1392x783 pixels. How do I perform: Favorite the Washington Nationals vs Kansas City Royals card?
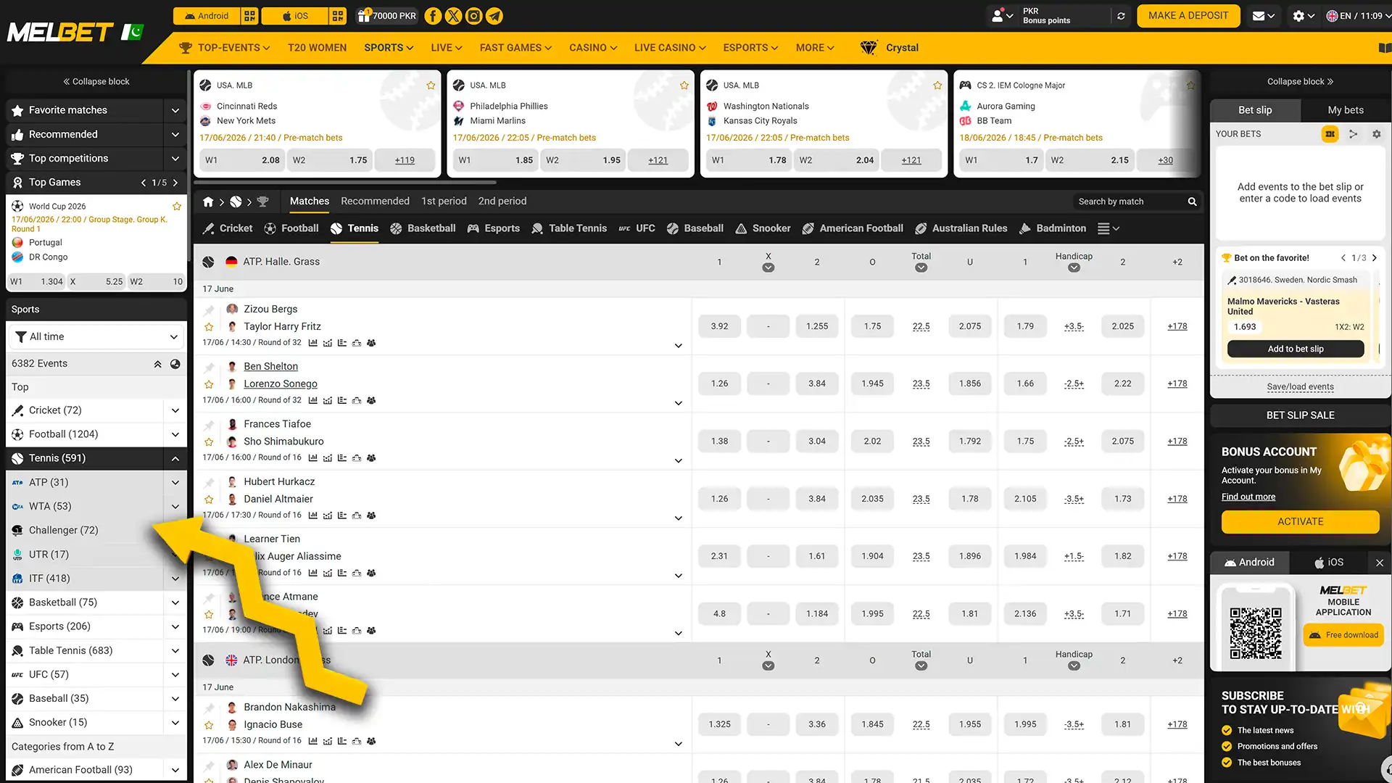point(937,86)
